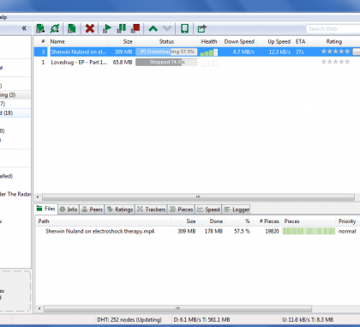Click the Search Web input field
The image size is (360, 327).
point(333,29)
